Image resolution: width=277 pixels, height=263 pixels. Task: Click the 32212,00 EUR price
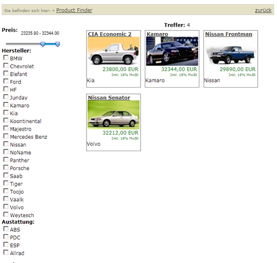pos(121,133)
